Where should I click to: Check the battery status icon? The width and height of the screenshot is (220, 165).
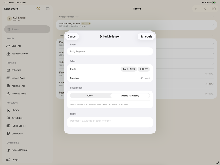214,2
